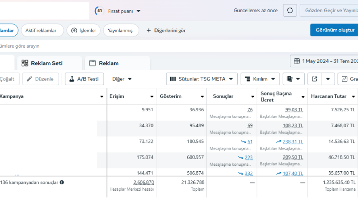The width and height of the screenshot is (358, 201).
Task: Open the date range picker
Action: pos(324,61)
